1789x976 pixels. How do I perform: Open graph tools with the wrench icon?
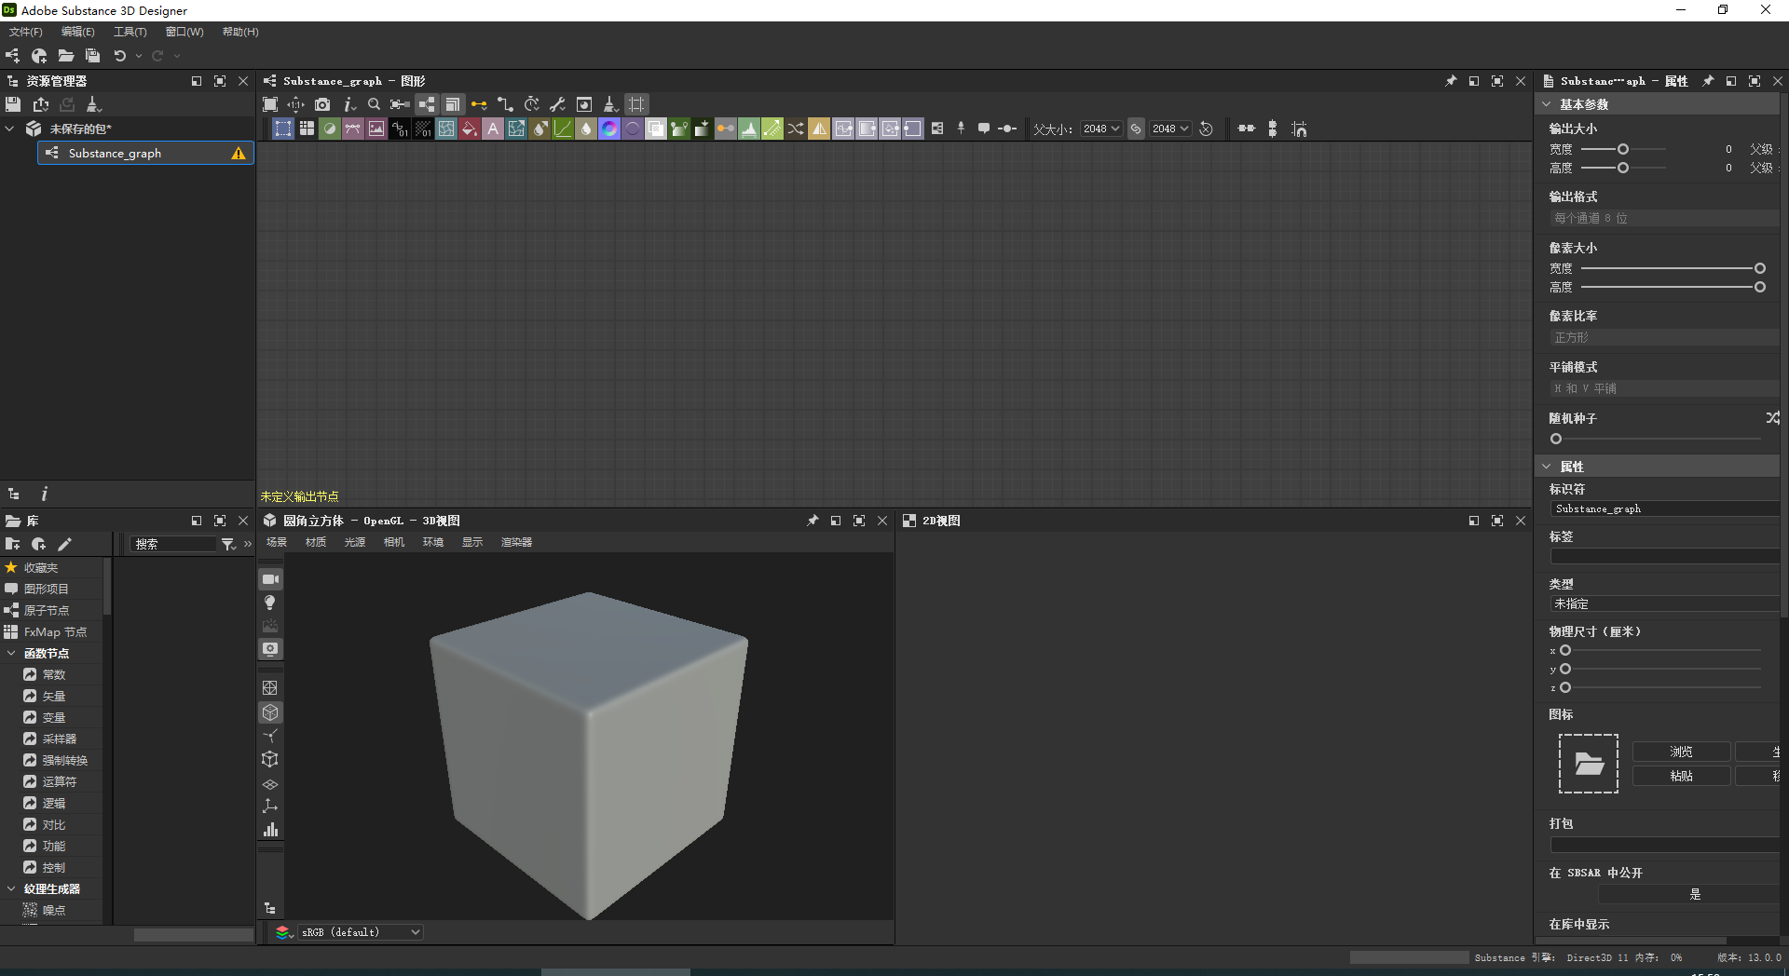click(557, 104)
